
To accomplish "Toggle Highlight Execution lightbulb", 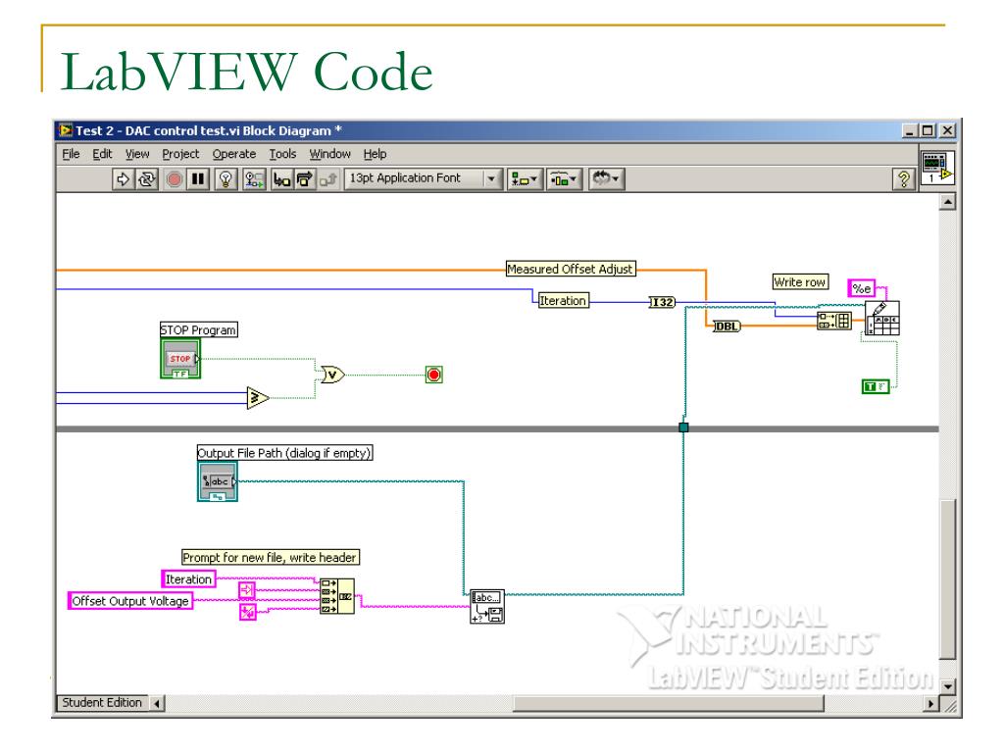I will [x=226, y=179].
